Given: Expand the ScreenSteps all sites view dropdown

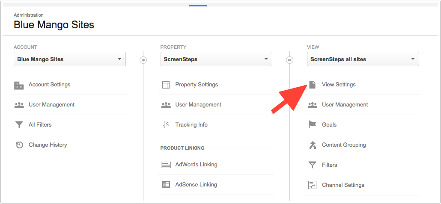Looking at the screenshot, I should 363,59.
